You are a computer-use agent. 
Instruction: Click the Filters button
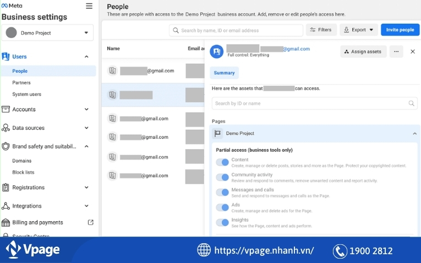click(x=321, y=30)
